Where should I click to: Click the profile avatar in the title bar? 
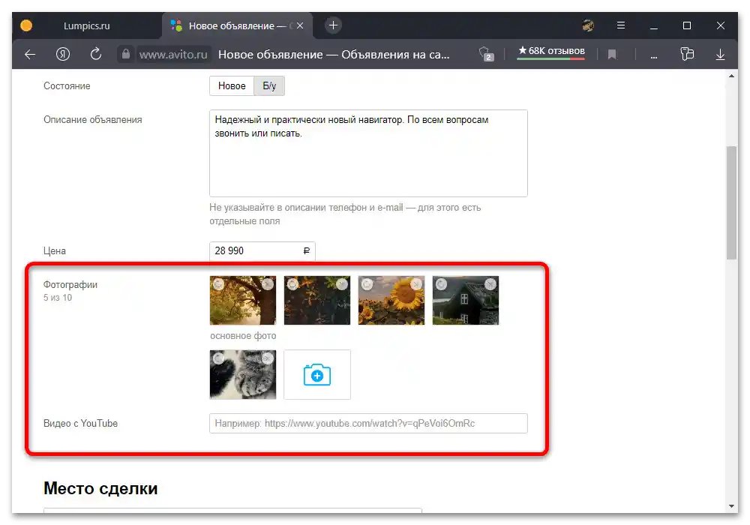point(588,25)
